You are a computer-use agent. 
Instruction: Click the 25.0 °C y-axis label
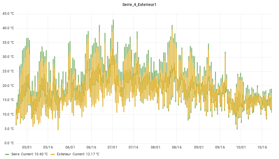tap(8, 71)
